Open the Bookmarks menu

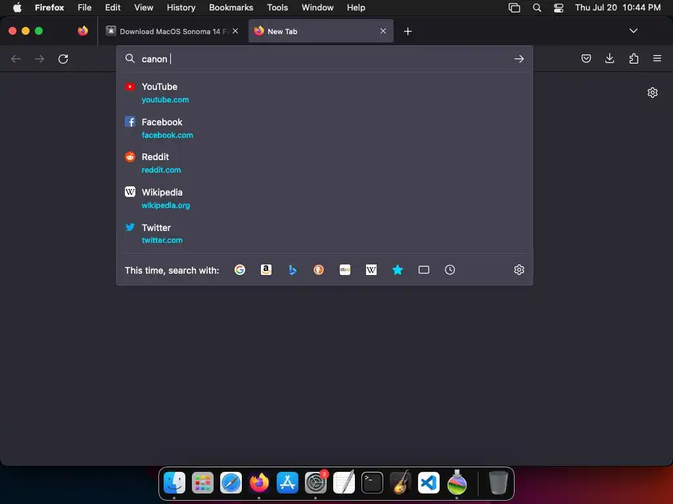point(231,7)
